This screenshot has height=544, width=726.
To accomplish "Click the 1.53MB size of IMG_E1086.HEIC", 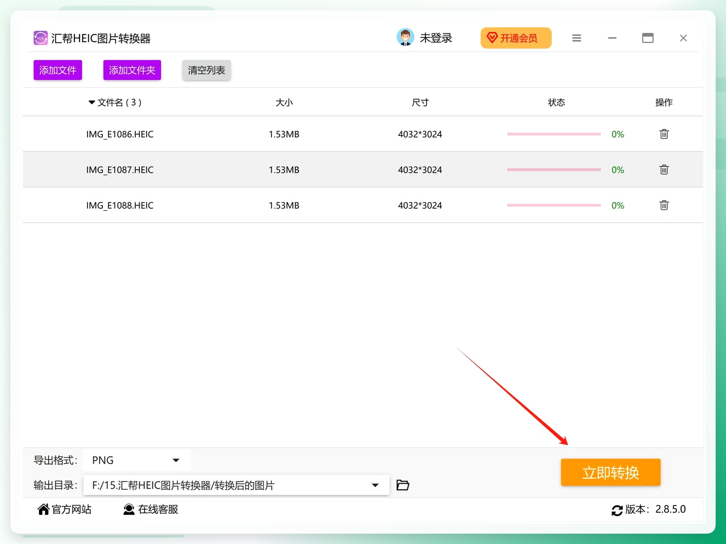I will pos(284,134).
